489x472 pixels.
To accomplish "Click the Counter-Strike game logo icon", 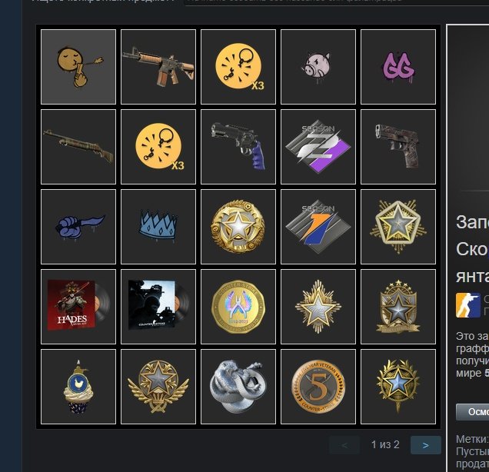I will 467,305.
